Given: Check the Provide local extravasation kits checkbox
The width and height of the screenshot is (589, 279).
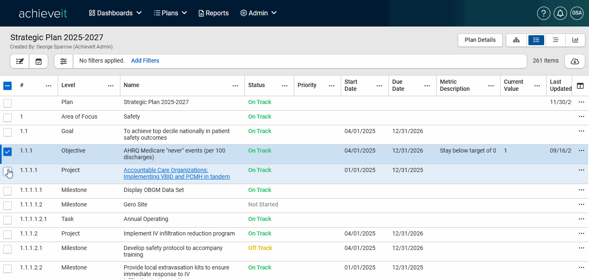Looking at the screenshot, I should point(7,269).
